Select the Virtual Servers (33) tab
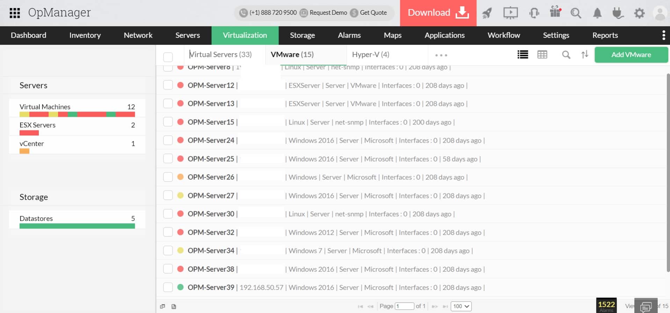The height and width of the screenshot is (313, 670). click(221, 55)
